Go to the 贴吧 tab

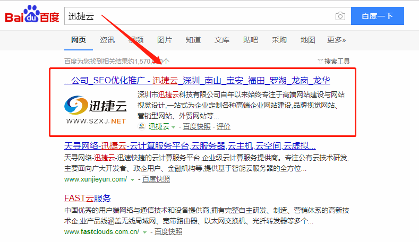[250, 40]
